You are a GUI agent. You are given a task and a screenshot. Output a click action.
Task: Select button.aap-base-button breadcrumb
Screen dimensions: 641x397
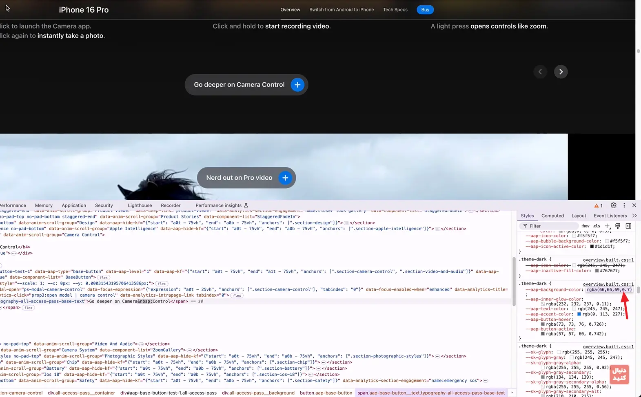click(x=326, y=393)
